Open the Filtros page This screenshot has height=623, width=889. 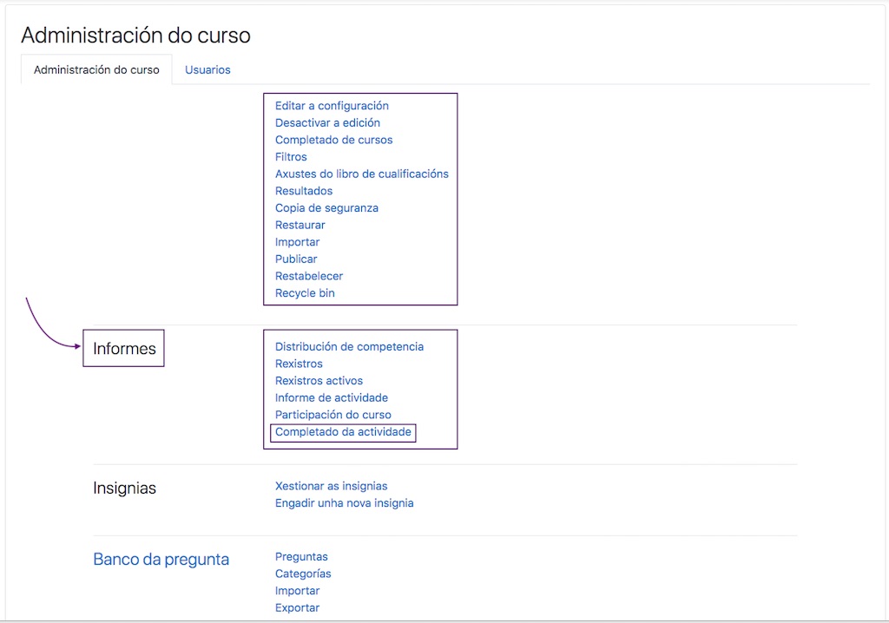click(x=291, y=156)
